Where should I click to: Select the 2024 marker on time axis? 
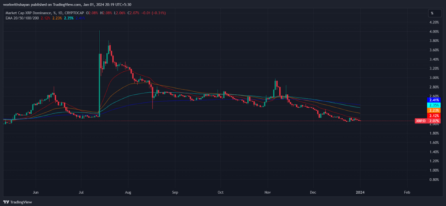pos(360,193)
